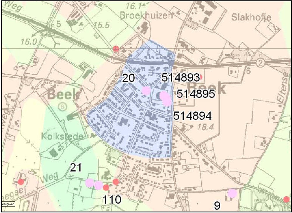The image size is (292, 213).
Task: Click the 514894 map label
Action: click(x=192, y=116)
